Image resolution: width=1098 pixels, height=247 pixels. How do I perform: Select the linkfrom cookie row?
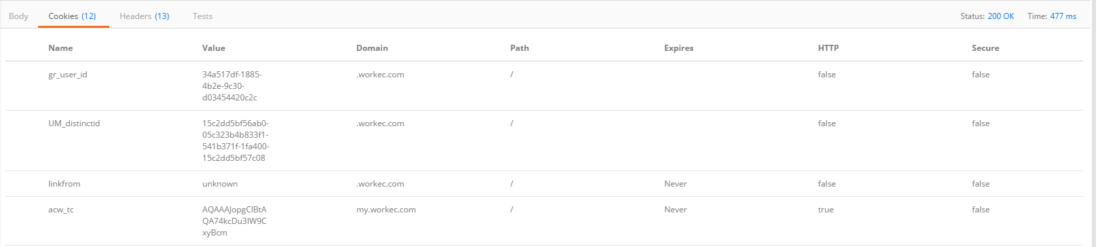544,184
